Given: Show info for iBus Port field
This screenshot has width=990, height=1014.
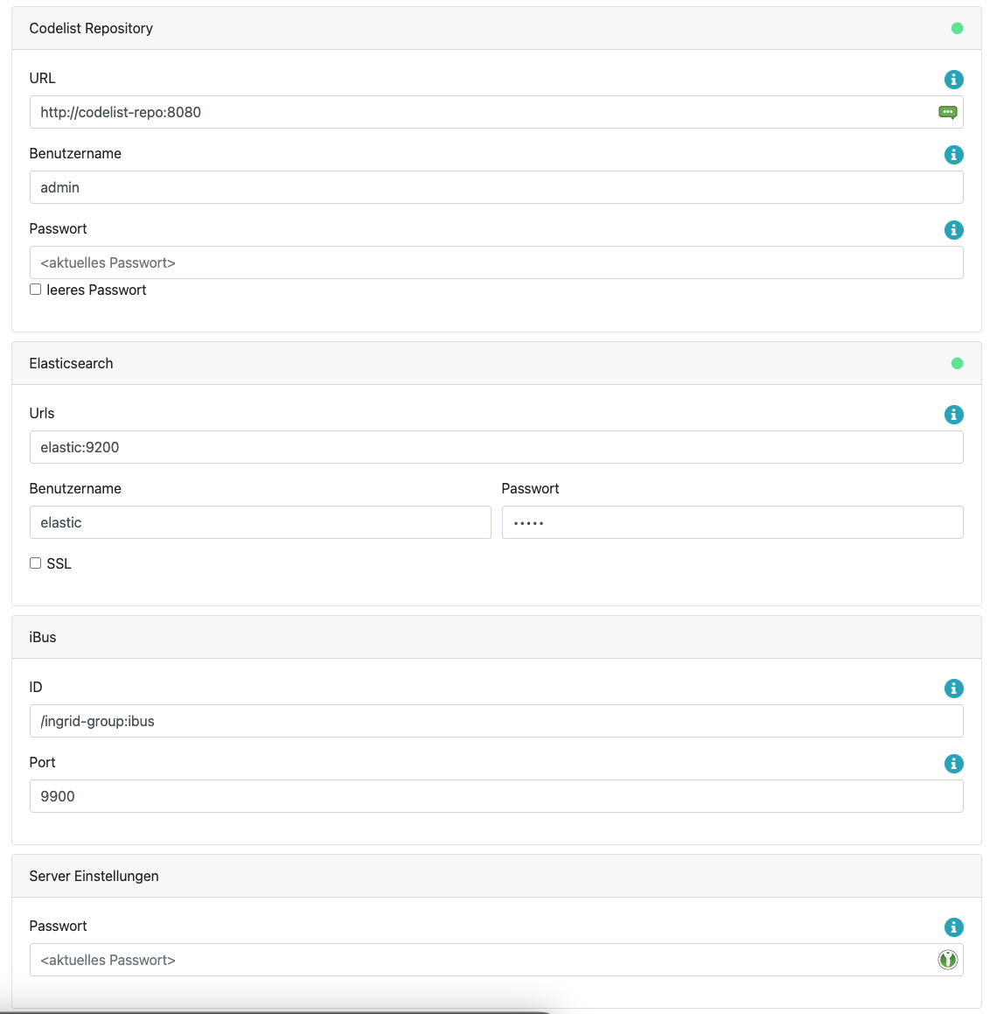Looking at the screenshot, I should 953,764.
